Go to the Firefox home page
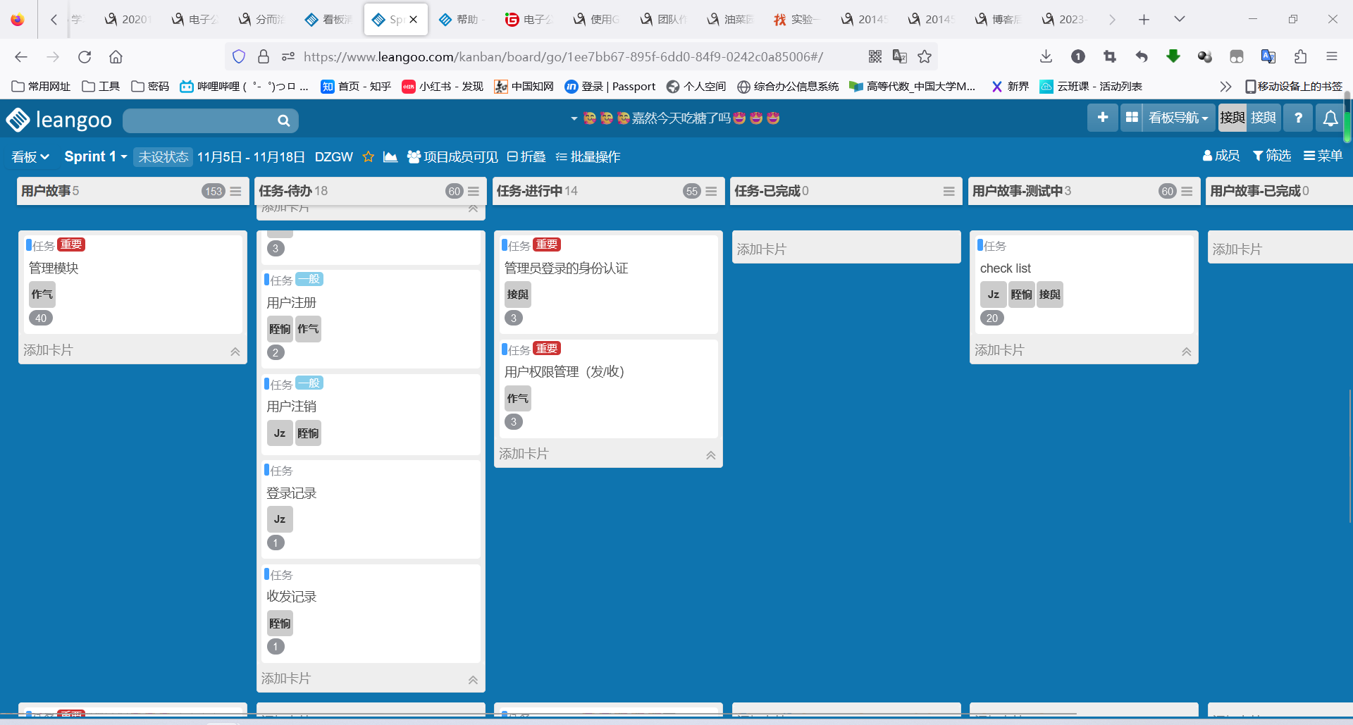 pyautogui.click(x=116, y=56)
